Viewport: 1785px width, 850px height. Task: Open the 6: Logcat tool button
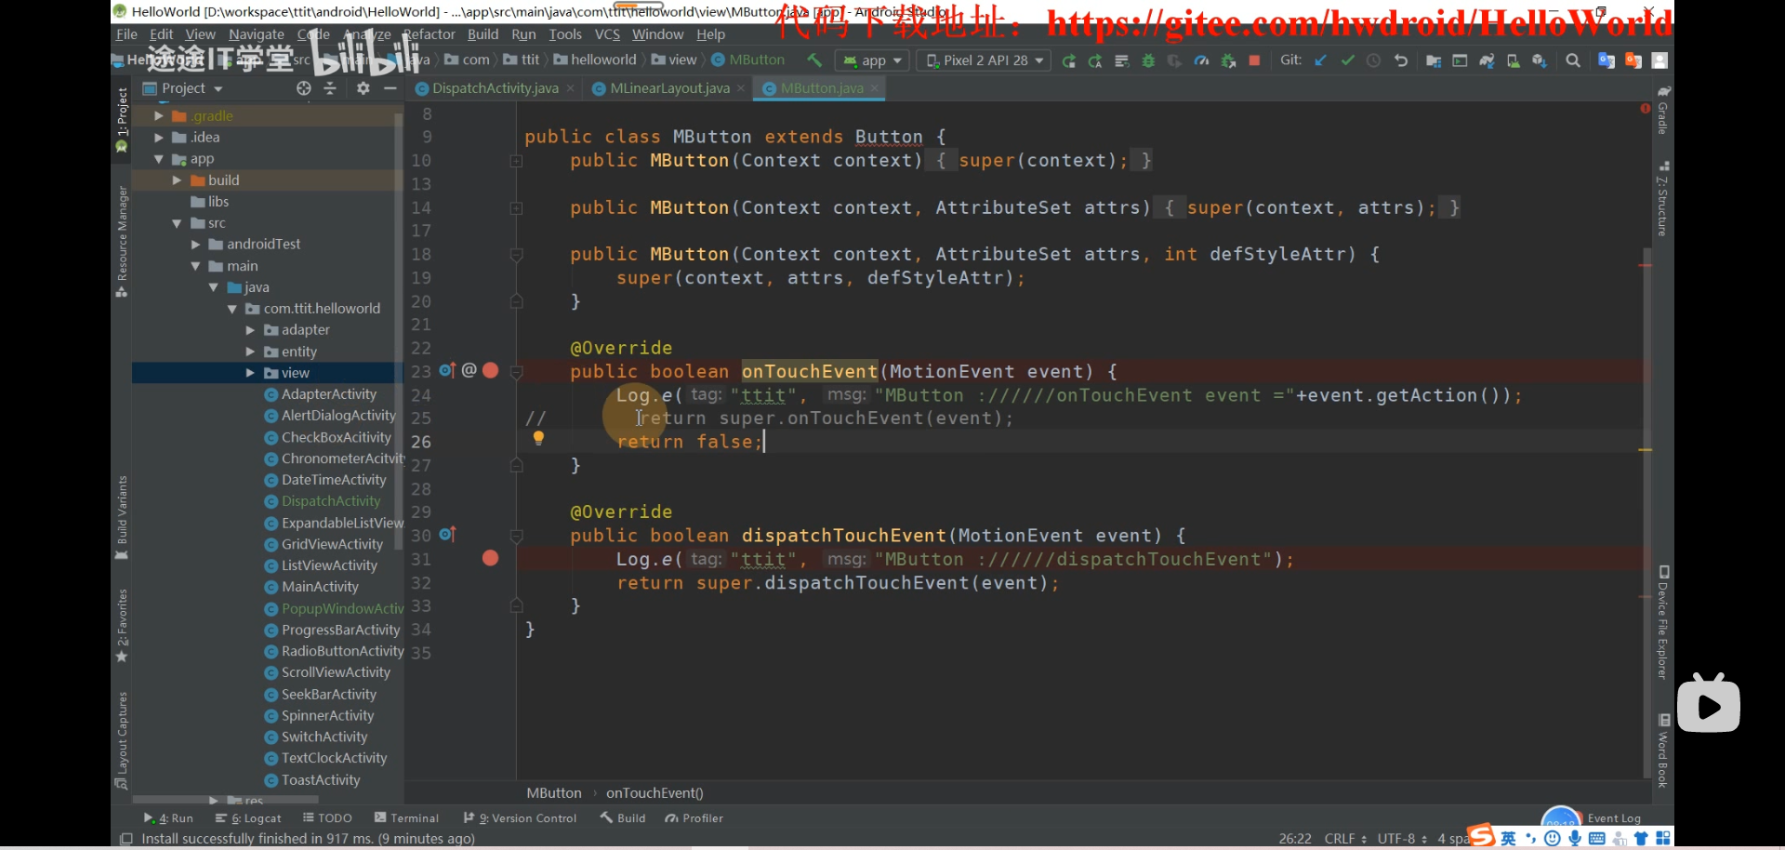(x=248, y=818)
